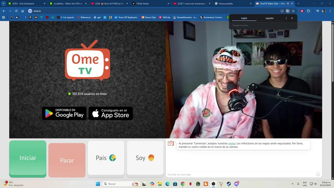
Task: Follow the 'reglas' link in chat
Action: pyautogui.click(x=232, y=143)
